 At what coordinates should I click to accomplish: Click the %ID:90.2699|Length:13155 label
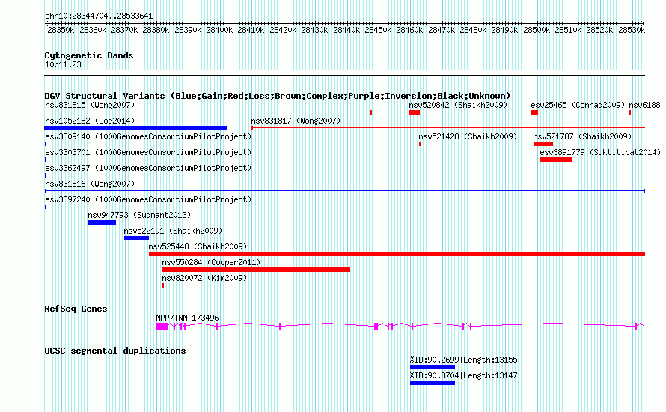[463, 360]
